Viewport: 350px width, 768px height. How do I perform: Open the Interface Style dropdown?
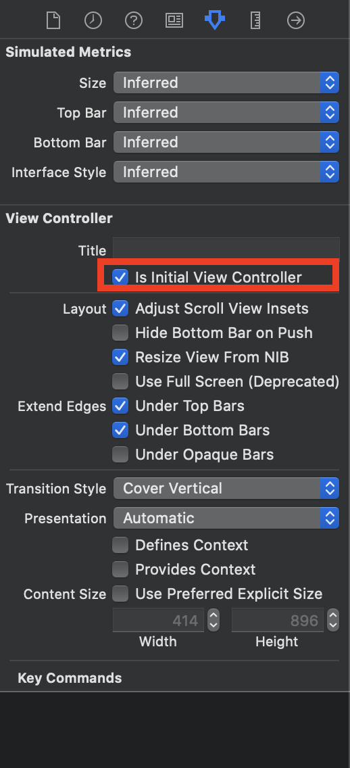(226, 172)
